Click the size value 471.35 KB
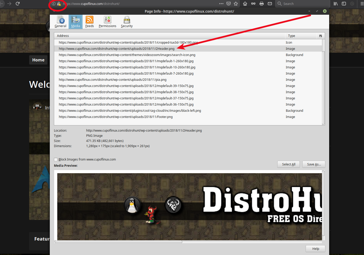This screenshot has width=364, height=255. click(x=105, y=141)
